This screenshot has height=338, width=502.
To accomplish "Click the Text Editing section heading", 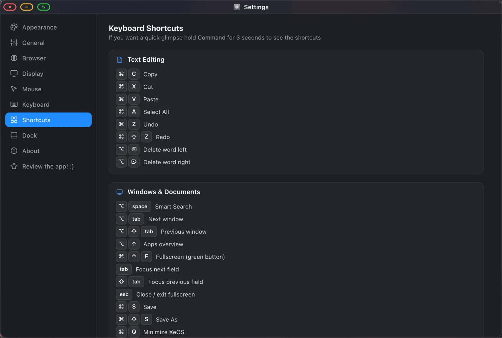I will [x=146, y=60].
